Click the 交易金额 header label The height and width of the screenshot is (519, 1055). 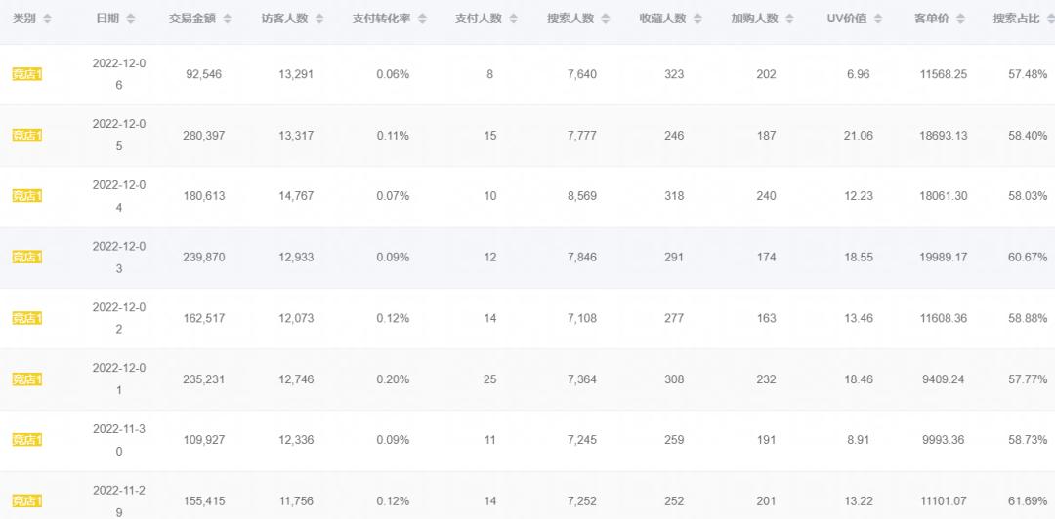191,20
